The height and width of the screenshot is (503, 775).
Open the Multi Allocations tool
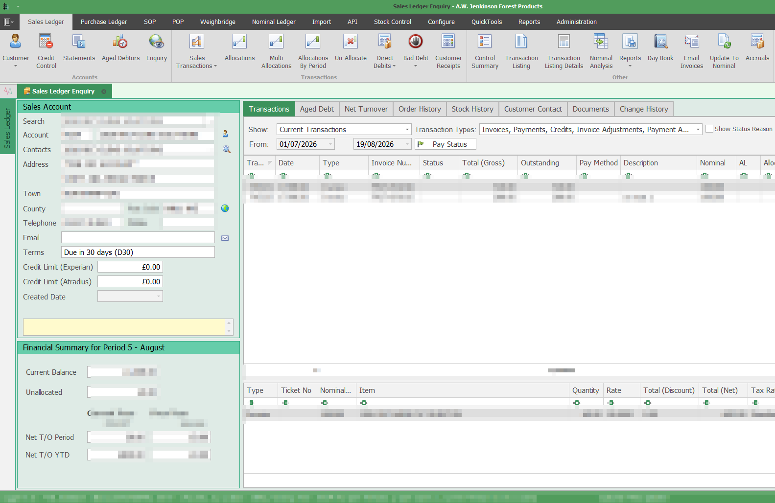click(x=276, y=50)
